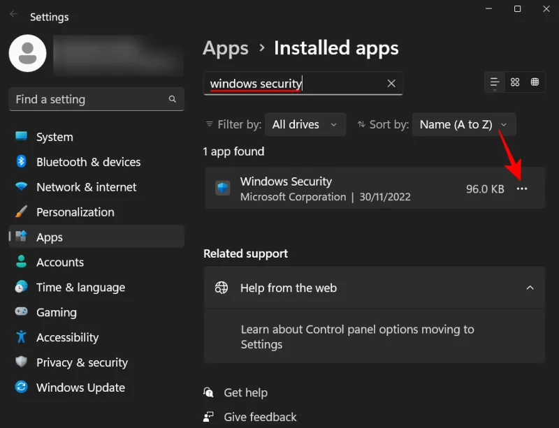
Task: Open Gaming settings via the Xbox icon
Action: pos(22,312)
